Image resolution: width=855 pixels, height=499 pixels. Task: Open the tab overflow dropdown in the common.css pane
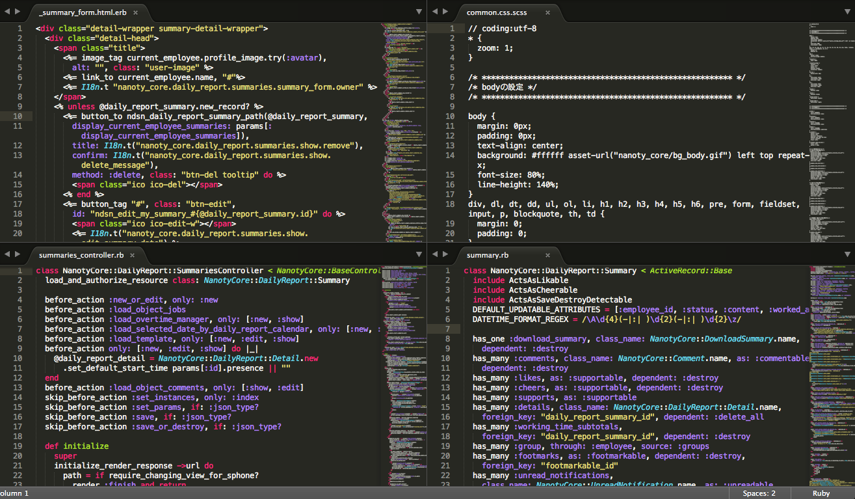coord(846,11)
